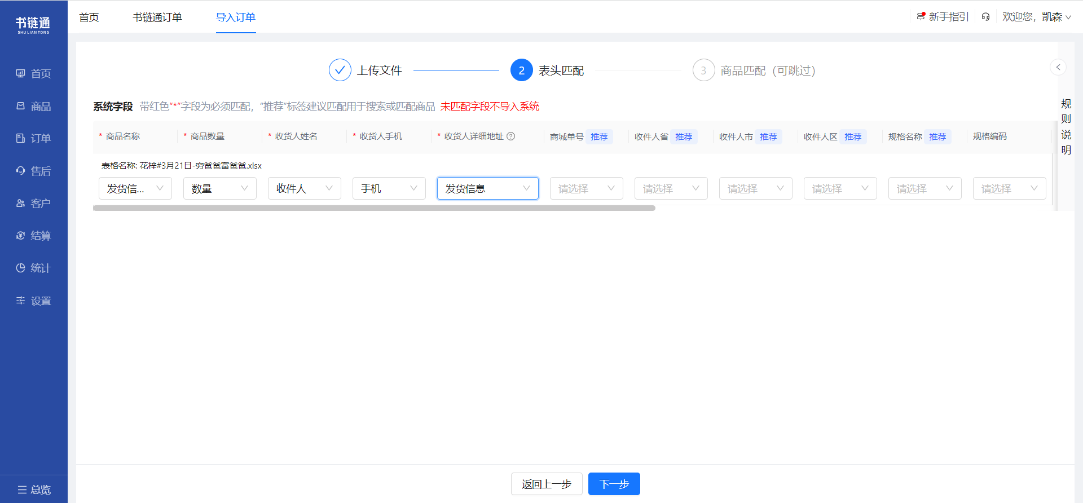Open the 商城单号 请选择 dropdown

pyautogui.click(x=587, y=188)
